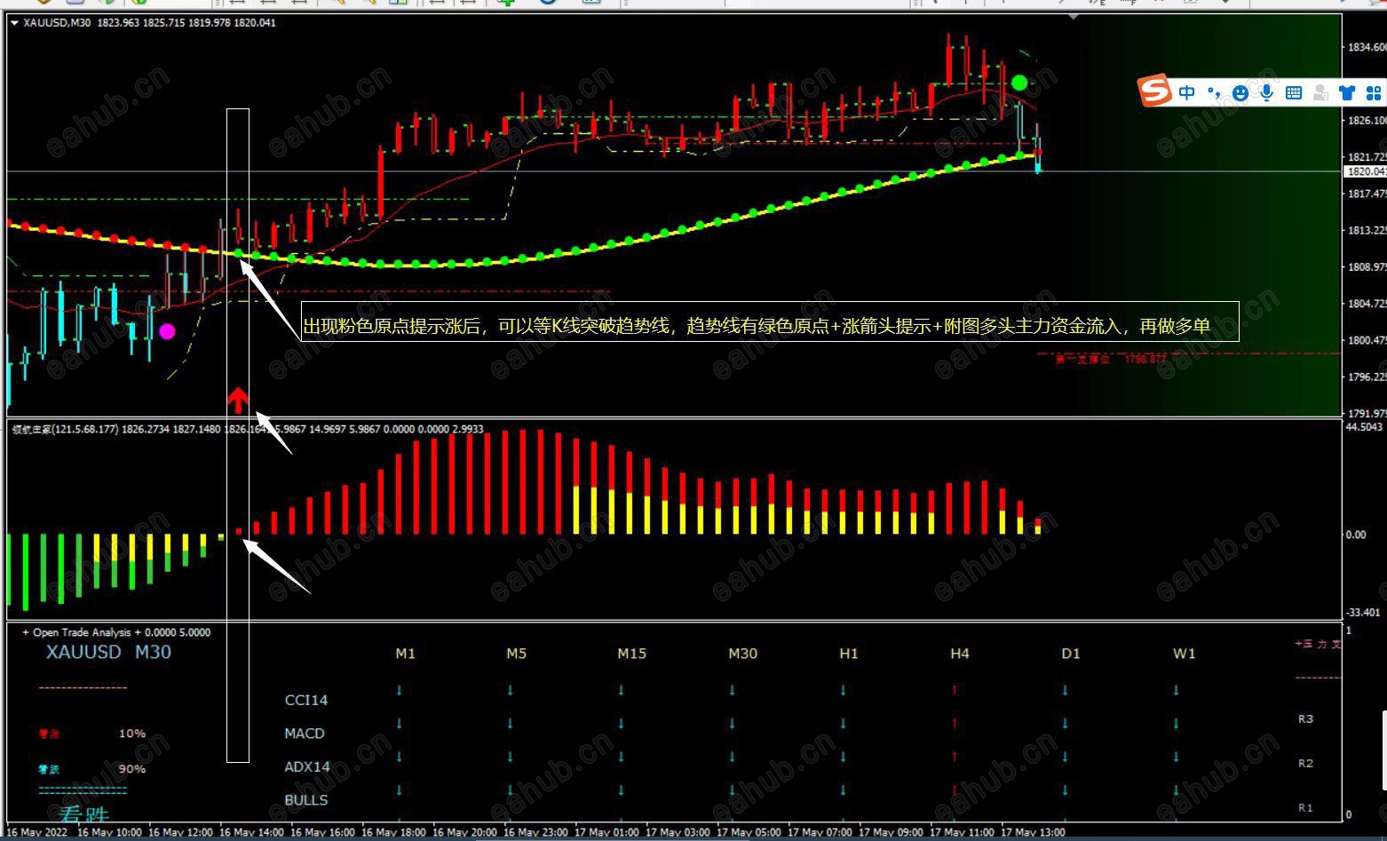The width and height of the screenshot is (1387, 841).
Task: Click the large green signal dot
Action: pyautogui.click(x=1019, y=83)
